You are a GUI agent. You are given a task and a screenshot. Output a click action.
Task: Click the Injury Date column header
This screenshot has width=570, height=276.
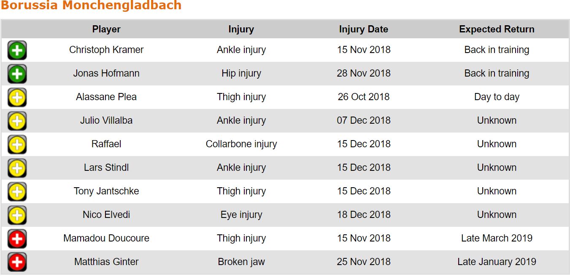[x=363, y=29]
